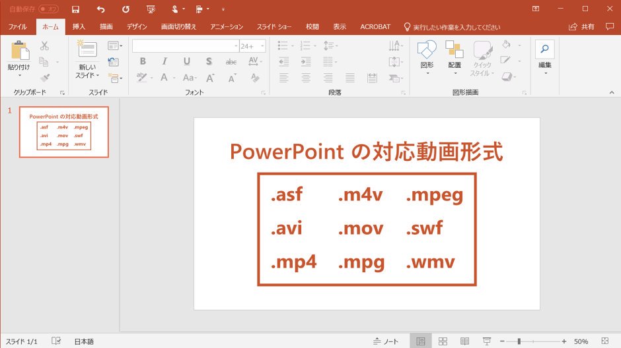Open the Editing find menu
The height and width of the screenshot is (348, 621).
coord(544,57)
